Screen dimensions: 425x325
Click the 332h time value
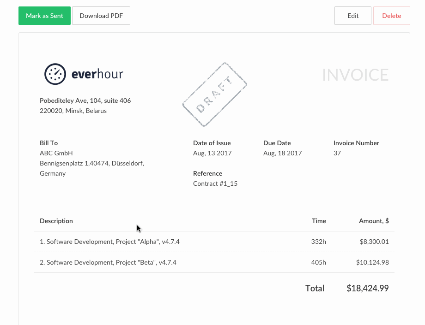point(318,242)
